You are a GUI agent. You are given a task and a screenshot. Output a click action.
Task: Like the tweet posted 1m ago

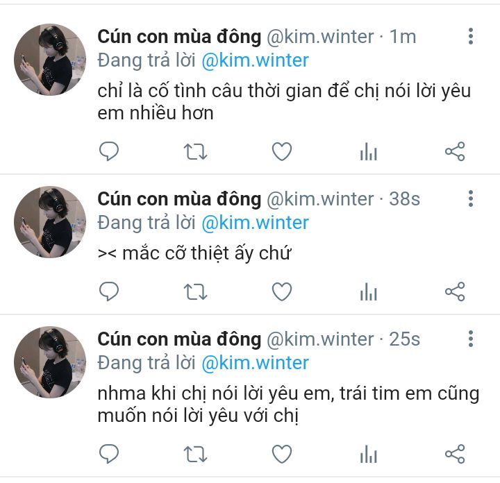(282, 151)
